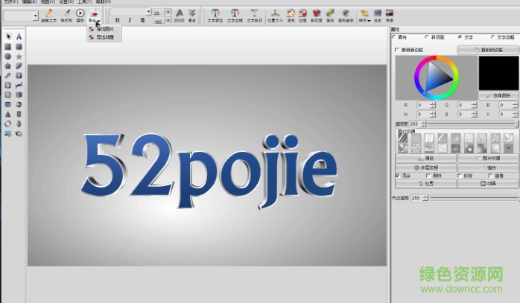Open the File menu
The width and height of the screenshot is (520, 303).
(x=10, y=1)
